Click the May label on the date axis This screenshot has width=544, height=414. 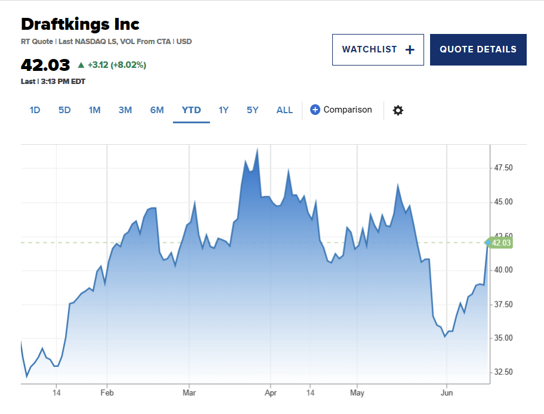click(x=357, y=393)
